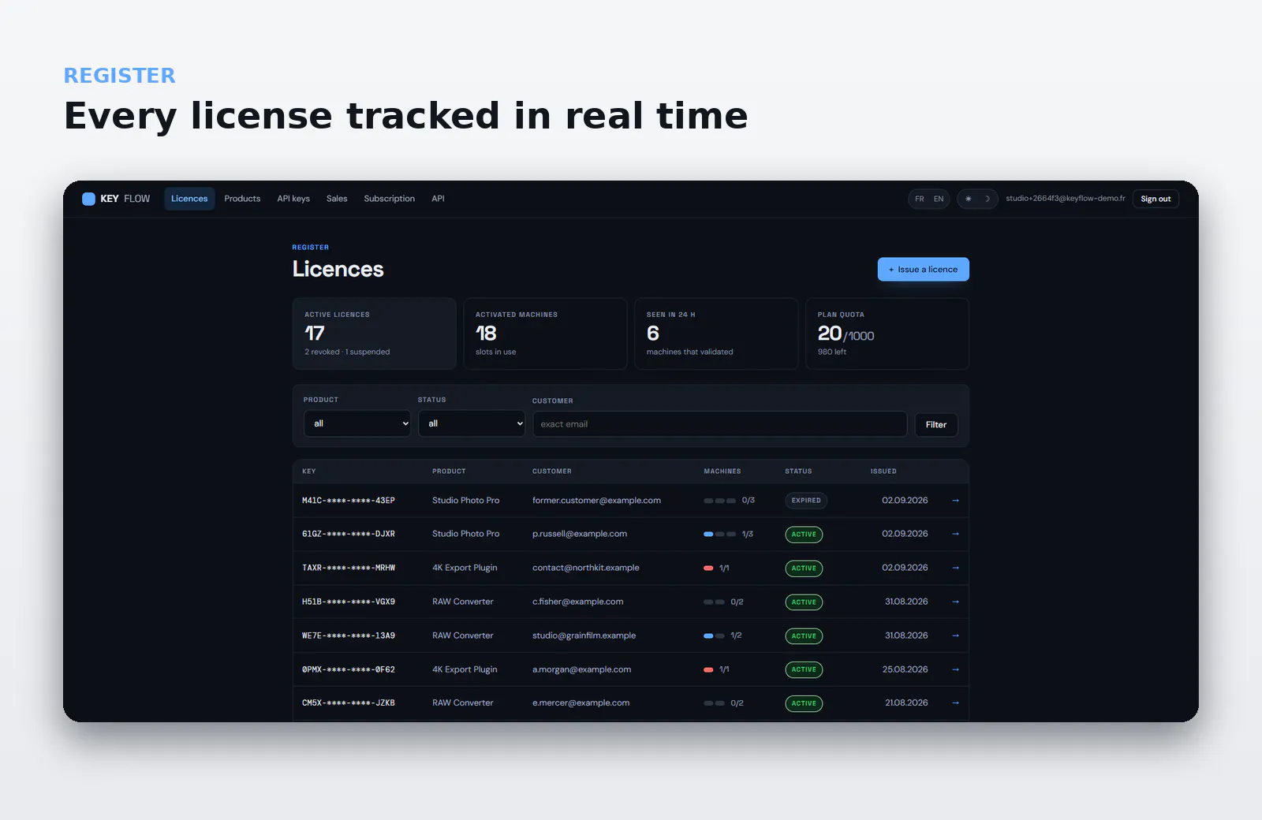Click the Issue a licence button
The width and height of the screenshot is (1262, 820).
923,269
